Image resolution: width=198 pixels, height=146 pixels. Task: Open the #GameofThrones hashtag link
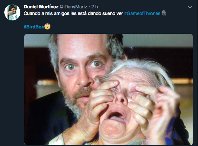pyautogui.click(x=142, y=13)
